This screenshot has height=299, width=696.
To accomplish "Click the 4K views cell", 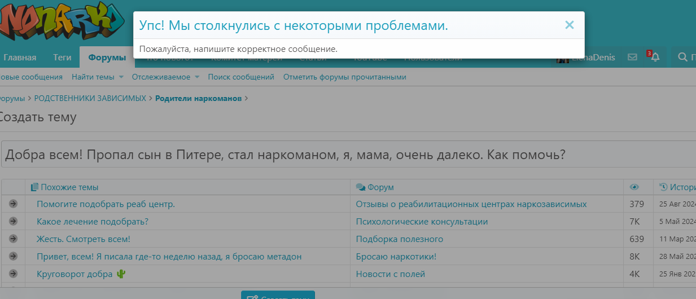I will (x=634, y=274).
